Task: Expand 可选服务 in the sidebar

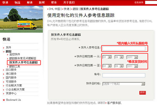Action: 11,81
